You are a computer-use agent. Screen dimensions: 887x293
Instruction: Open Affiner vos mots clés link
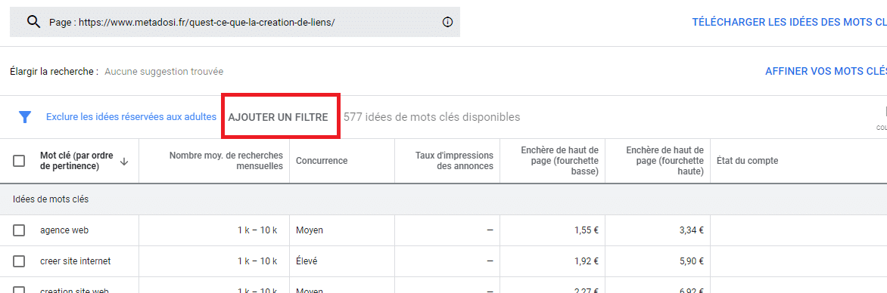tap(826, 72)
